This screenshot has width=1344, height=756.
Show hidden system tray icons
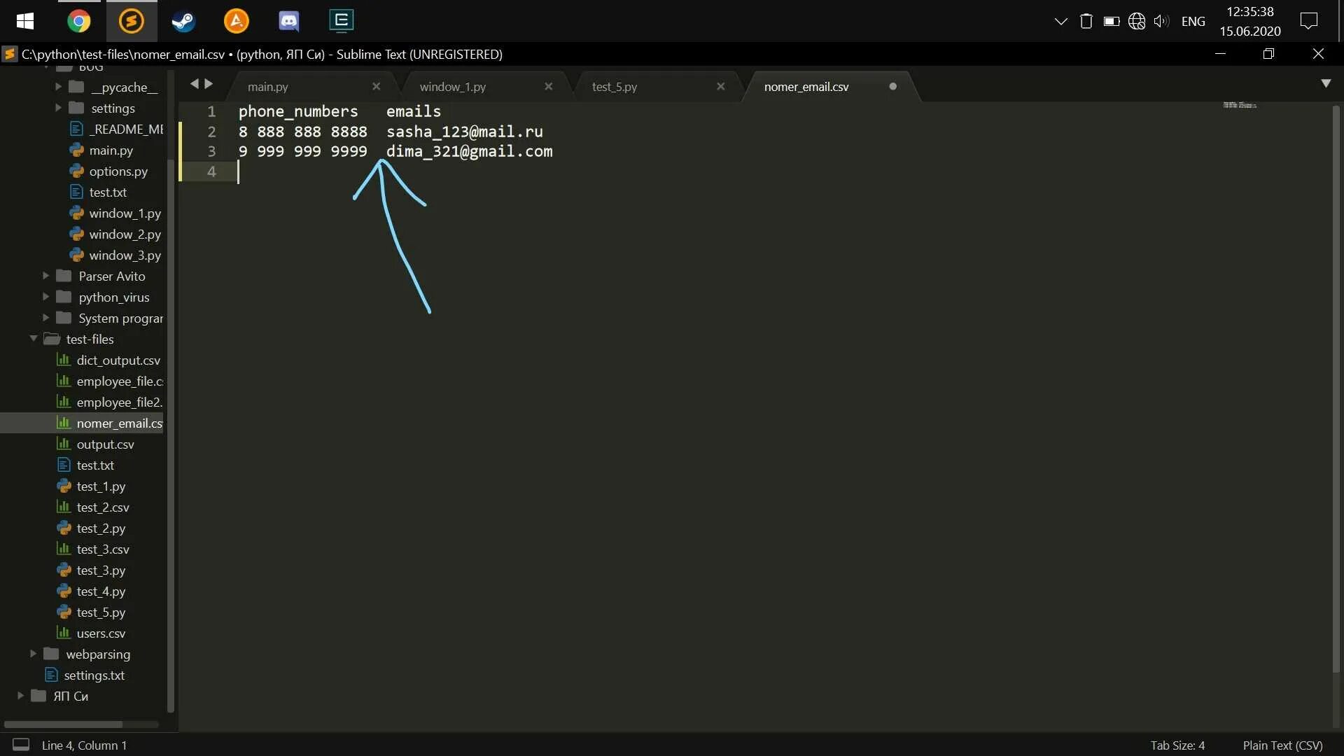click(1061, 21)
